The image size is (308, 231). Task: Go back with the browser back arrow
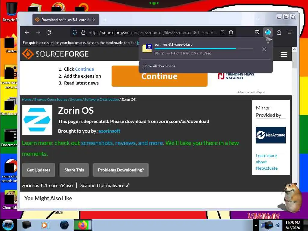tap(27, 32)
